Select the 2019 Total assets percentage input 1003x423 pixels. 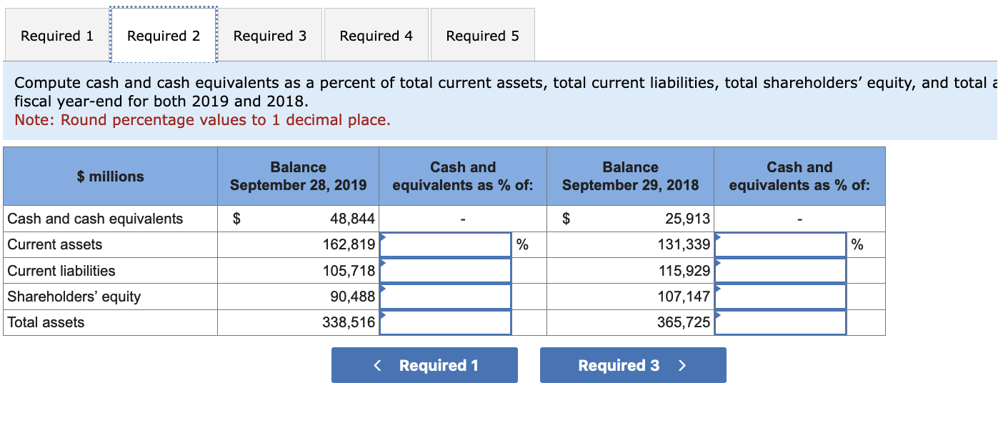[x=446, y=322]
